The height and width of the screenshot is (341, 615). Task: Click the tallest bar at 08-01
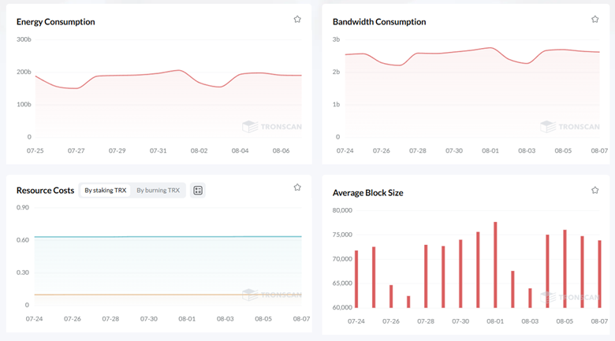pos(495,265)
